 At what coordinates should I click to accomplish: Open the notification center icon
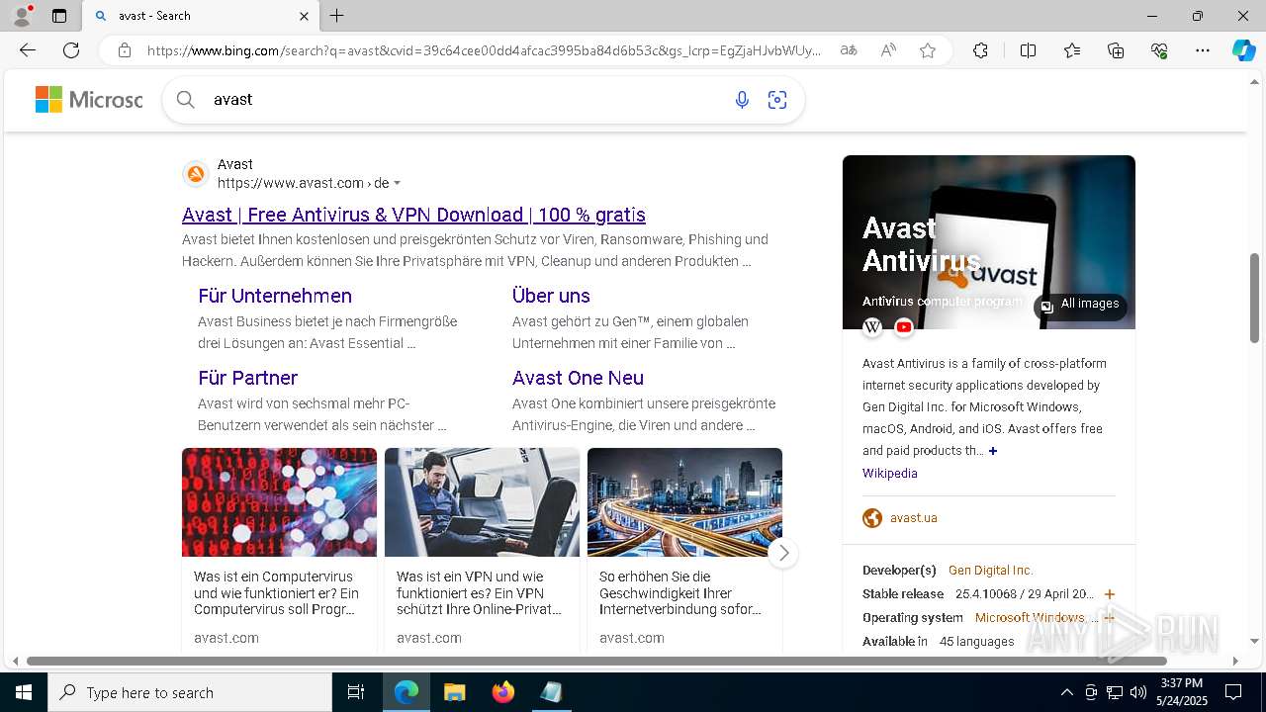point(1233,692)
